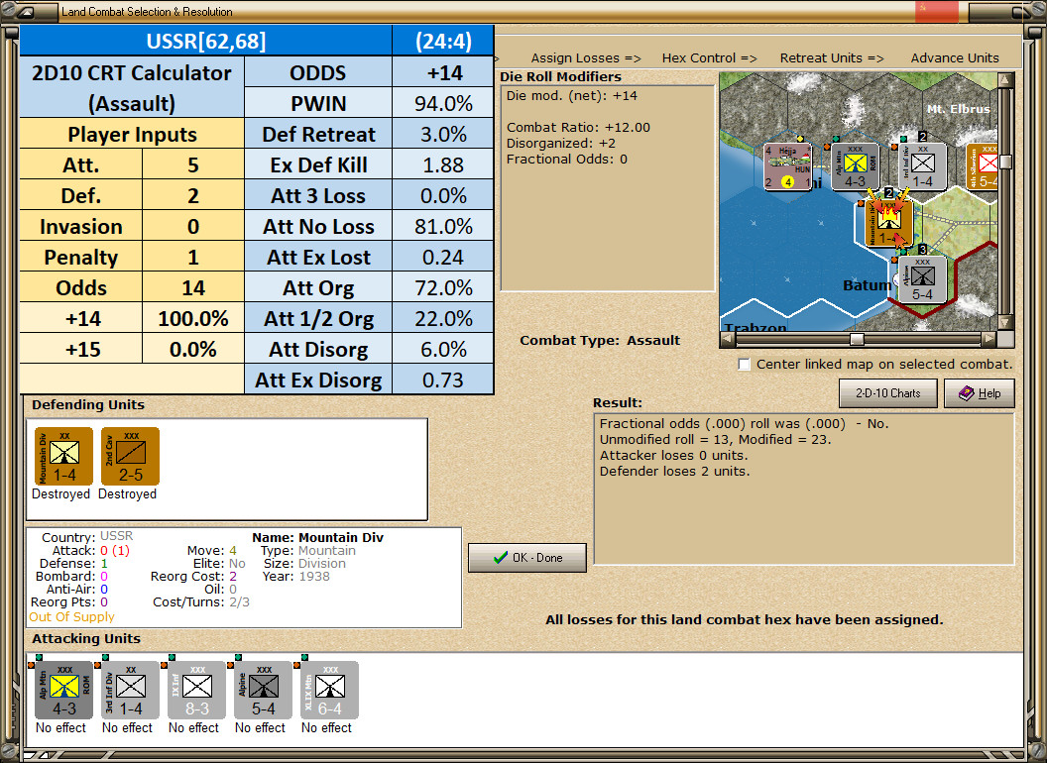
Task: Select the Alpine 5-4 counter near Batum
Action: 922,279
